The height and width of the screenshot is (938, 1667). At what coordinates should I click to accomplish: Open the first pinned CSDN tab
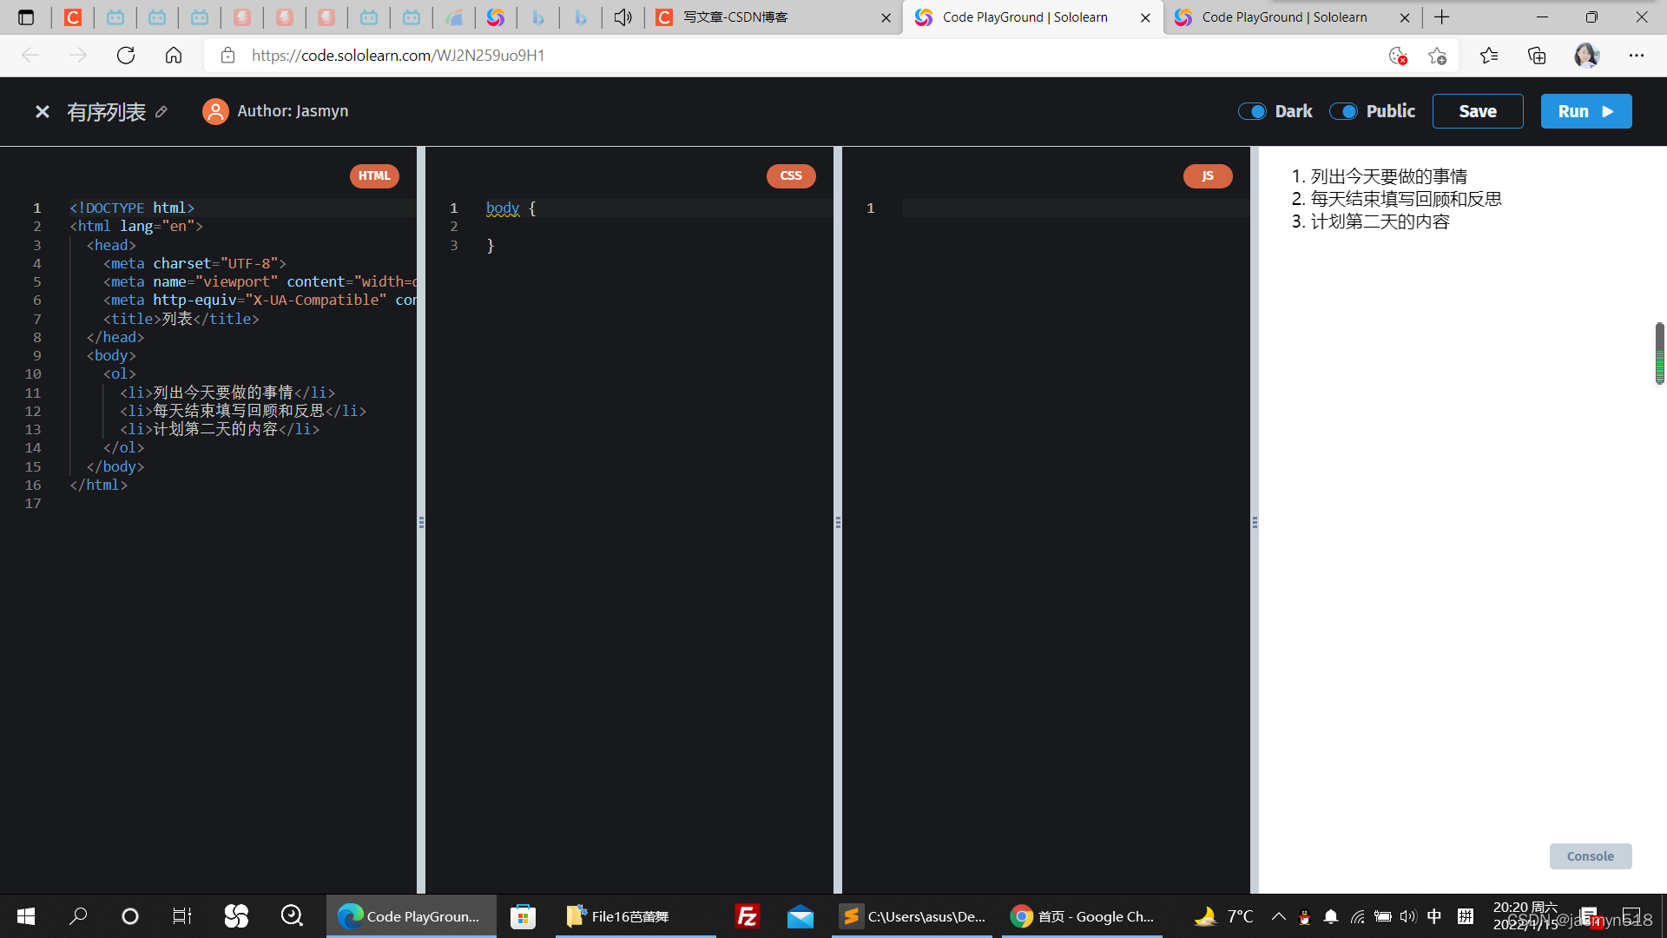click(73, 17)
